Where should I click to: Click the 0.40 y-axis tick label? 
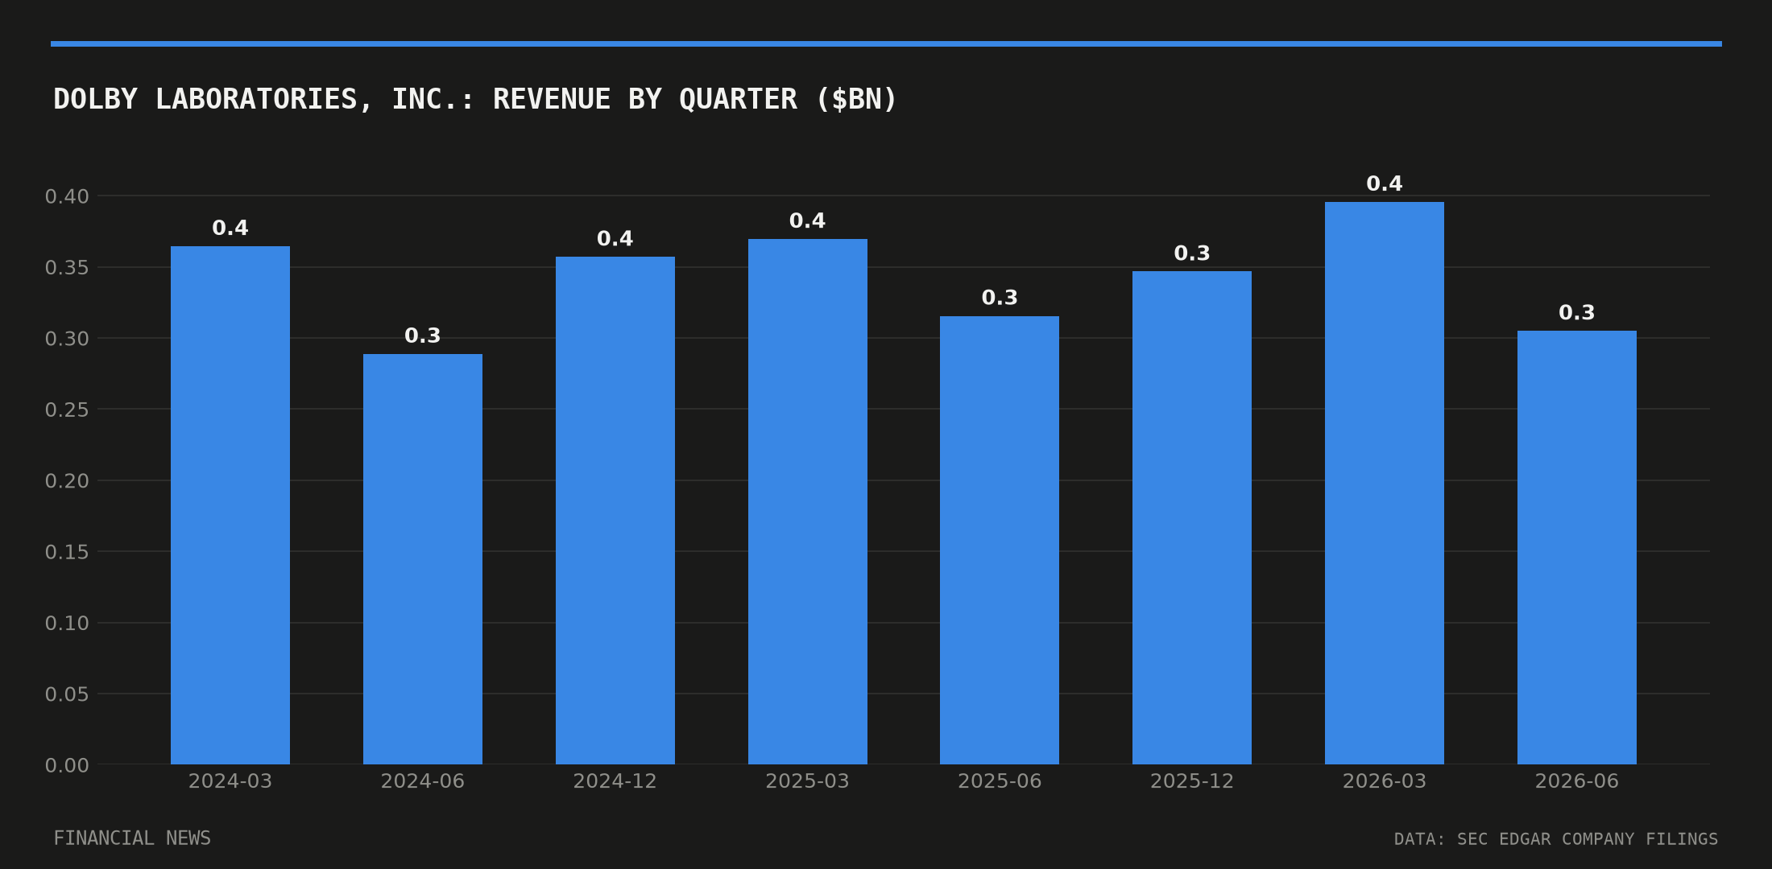67,196
